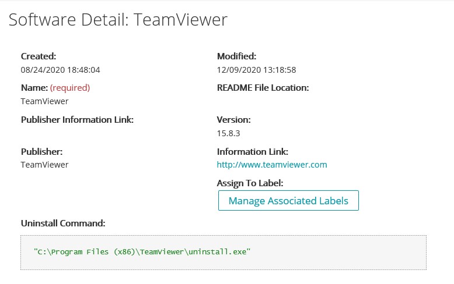Click the version value 15.8.3
Screen dimensions: 454x284
point(228,133)
